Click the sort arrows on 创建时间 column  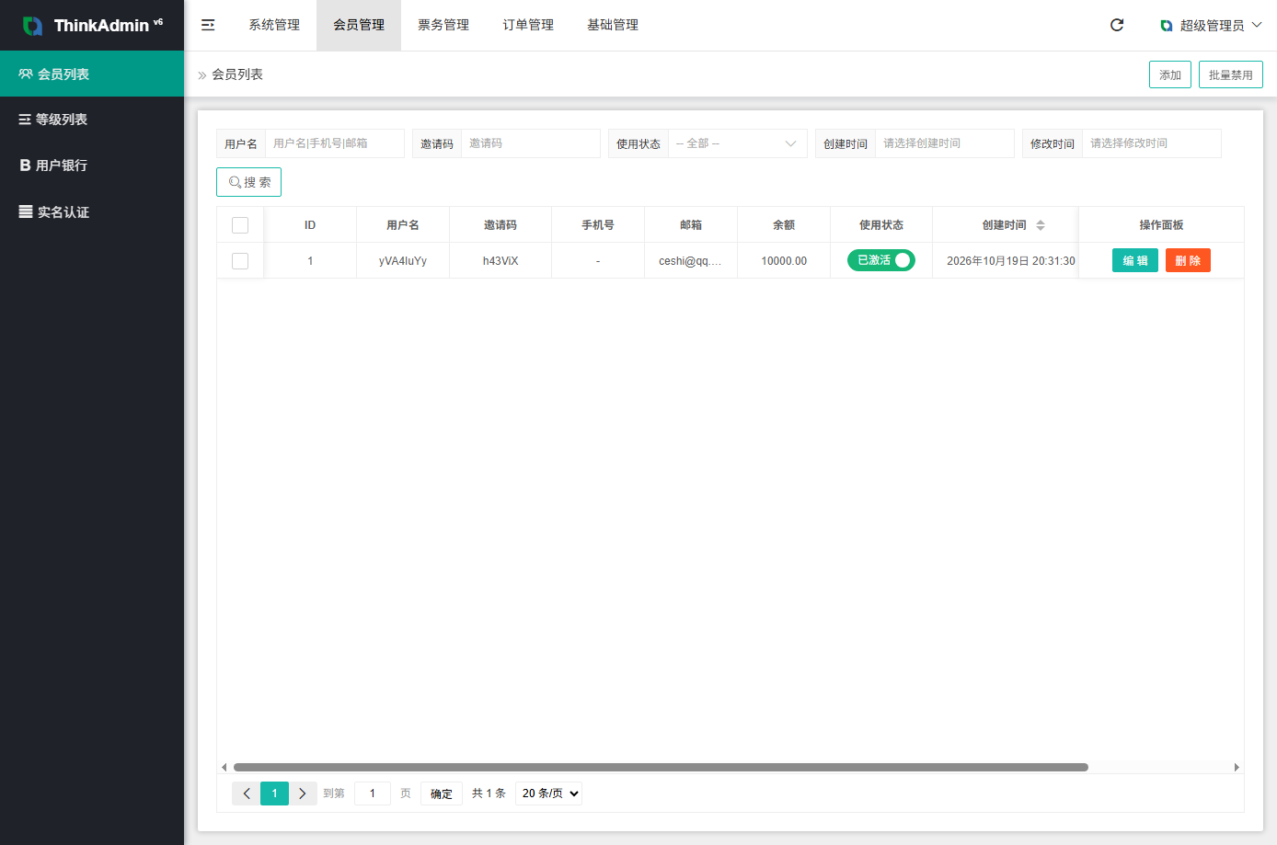coord(1041,225)
